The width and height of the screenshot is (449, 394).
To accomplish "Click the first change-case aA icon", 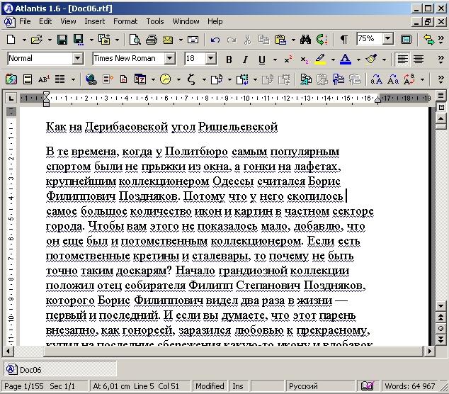I will [x=376, y=79].
